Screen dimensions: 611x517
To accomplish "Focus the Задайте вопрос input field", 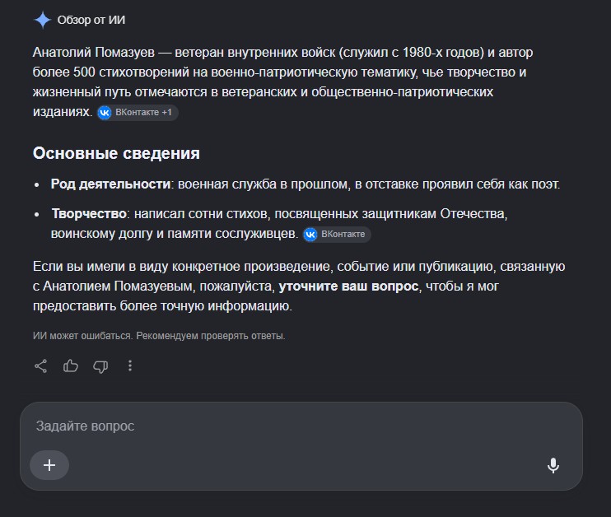I will pyautogui.click(x=301, y=426).
